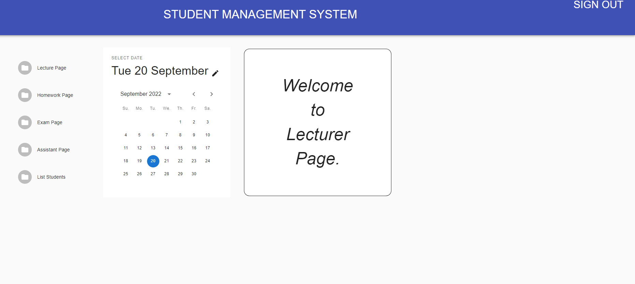Select September 30 in the calendar
635x284 pixels.
(x=194, y=174)
